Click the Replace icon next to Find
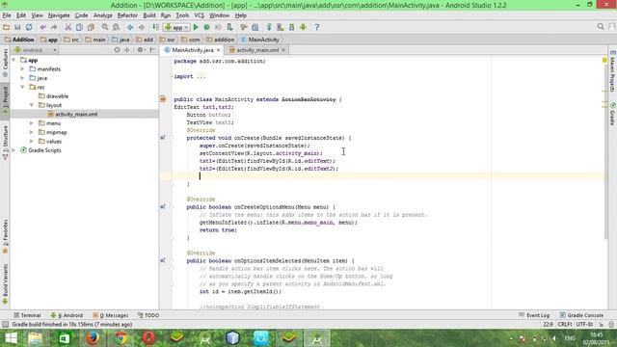 coord(116,27)
